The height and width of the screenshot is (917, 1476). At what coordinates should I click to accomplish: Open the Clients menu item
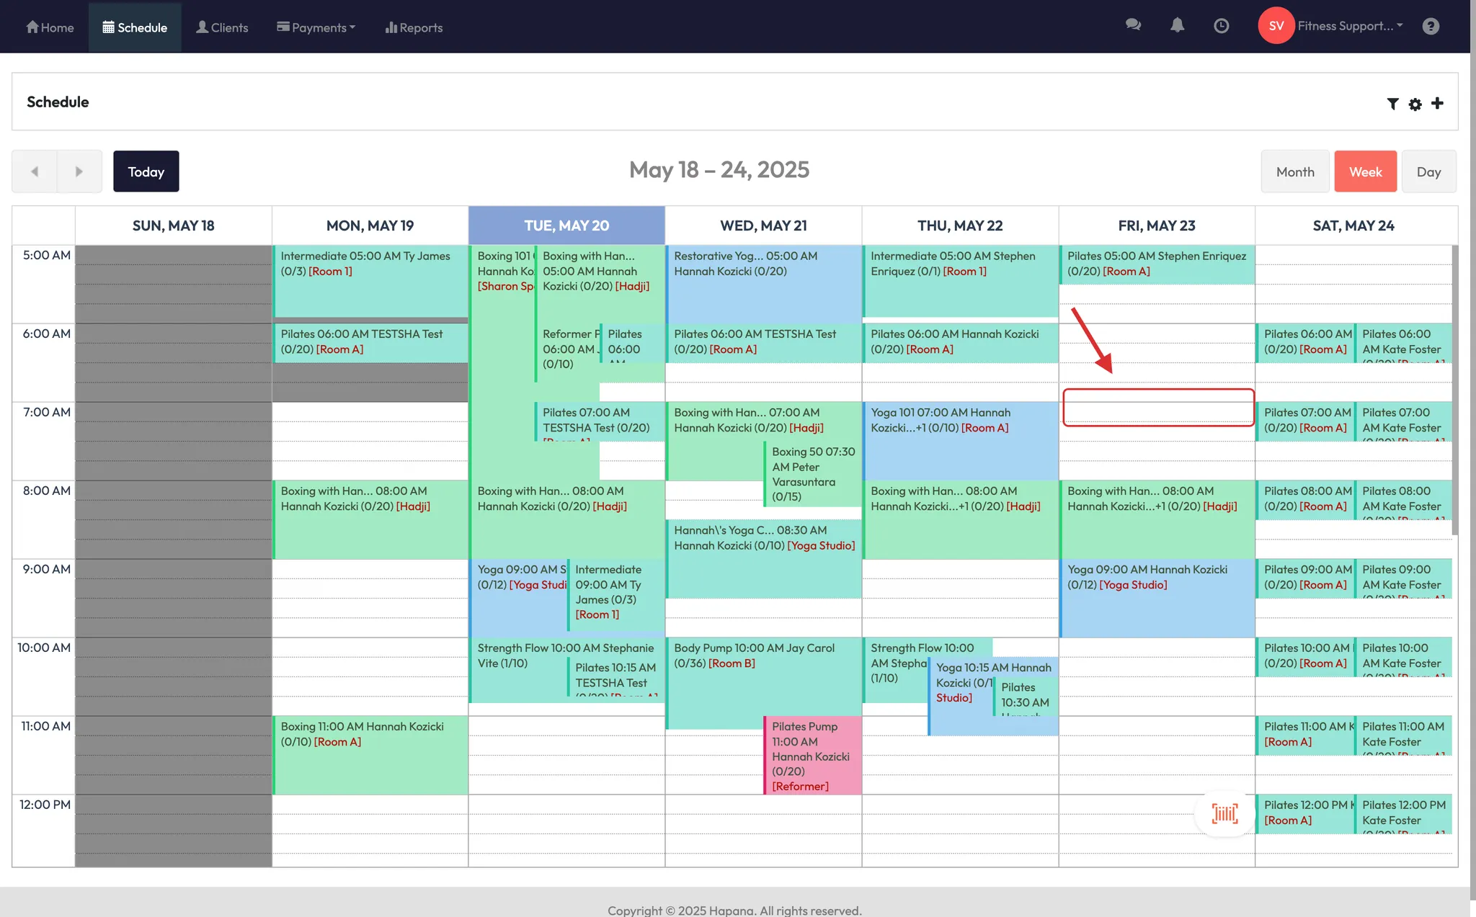(x=222, y=27)
